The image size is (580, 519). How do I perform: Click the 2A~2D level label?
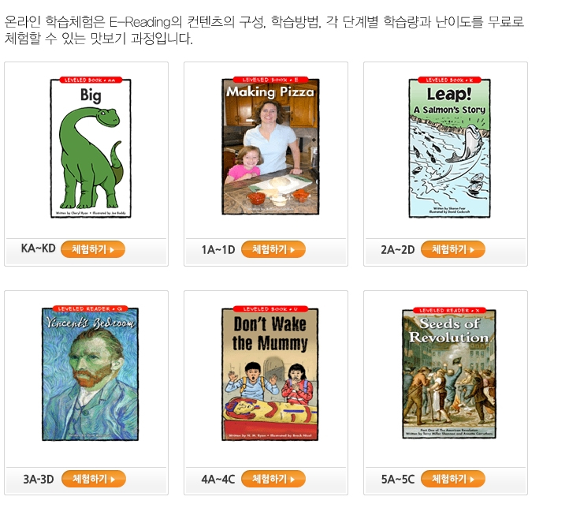398,250
